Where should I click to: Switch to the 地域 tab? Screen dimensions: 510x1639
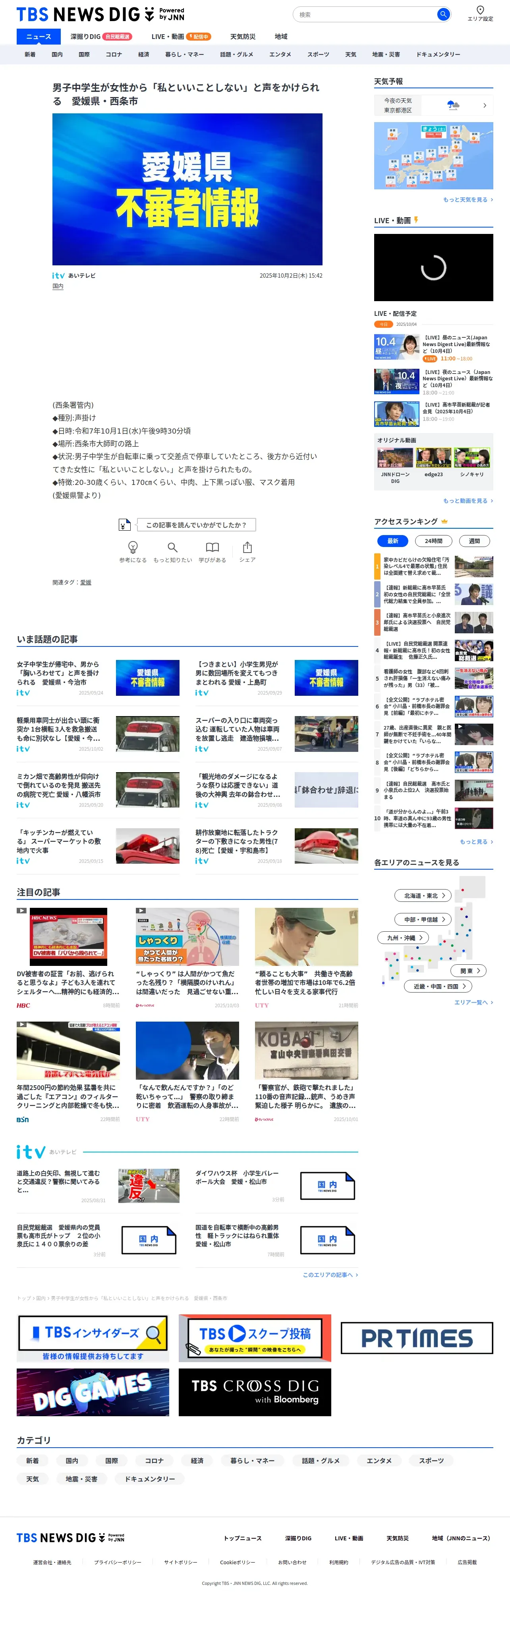281,36
